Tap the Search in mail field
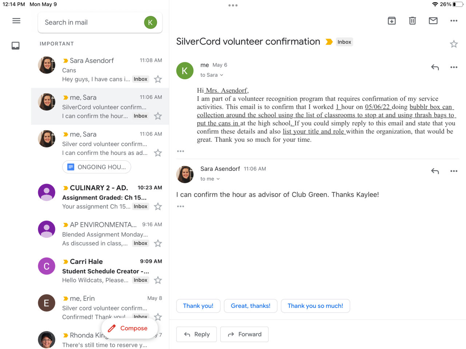This screenshot has width=466, height=349. [x=91, y=23]
